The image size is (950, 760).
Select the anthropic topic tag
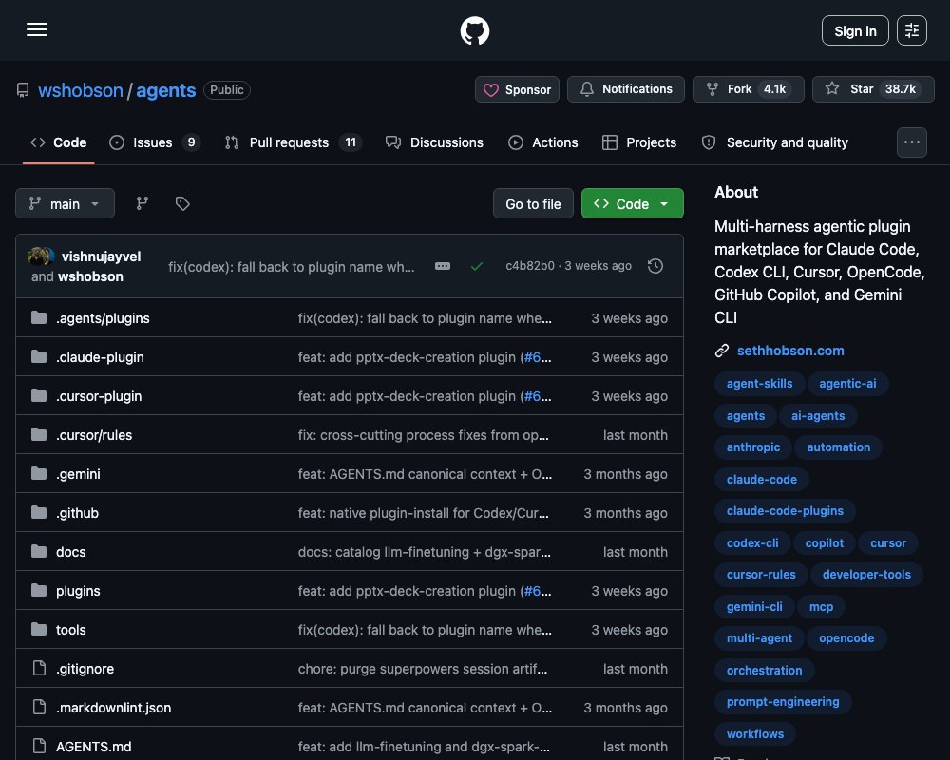753,447
